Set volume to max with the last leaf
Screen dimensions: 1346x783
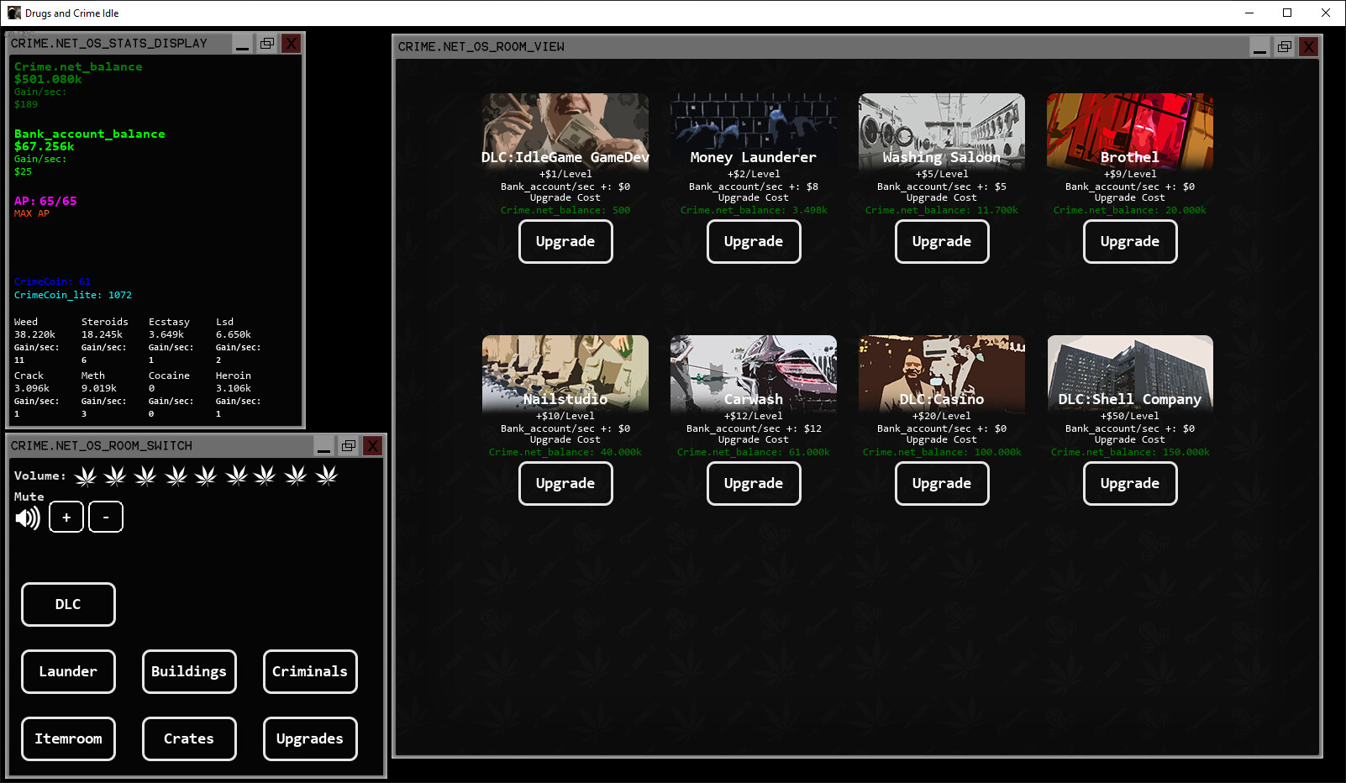[326, 476]
